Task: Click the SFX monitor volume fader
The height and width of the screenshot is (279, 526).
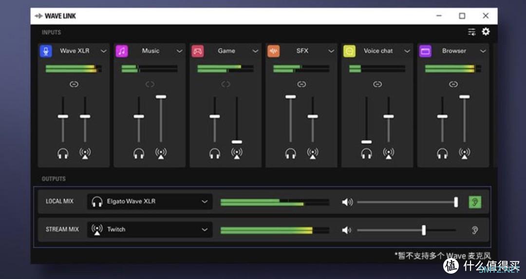Action: click(290, 119)
